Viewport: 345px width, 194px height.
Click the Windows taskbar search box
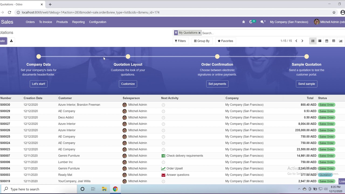pyautogui.click(x=39, y=189)
